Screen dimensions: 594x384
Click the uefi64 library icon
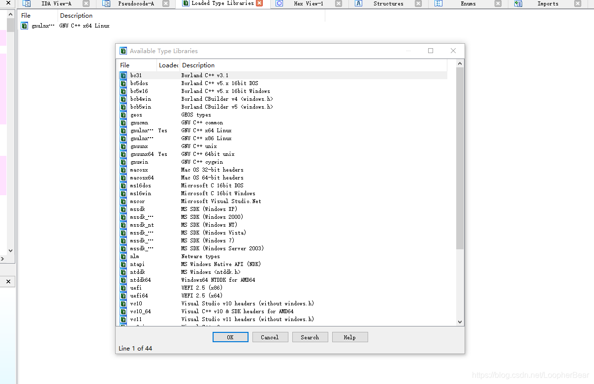point(124,295)
